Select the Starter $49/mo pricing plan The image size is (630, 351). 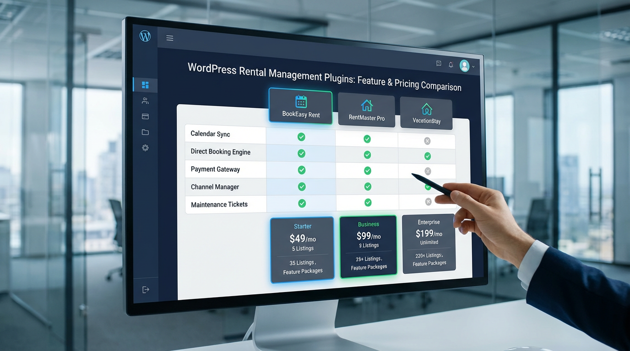point(302,249)
